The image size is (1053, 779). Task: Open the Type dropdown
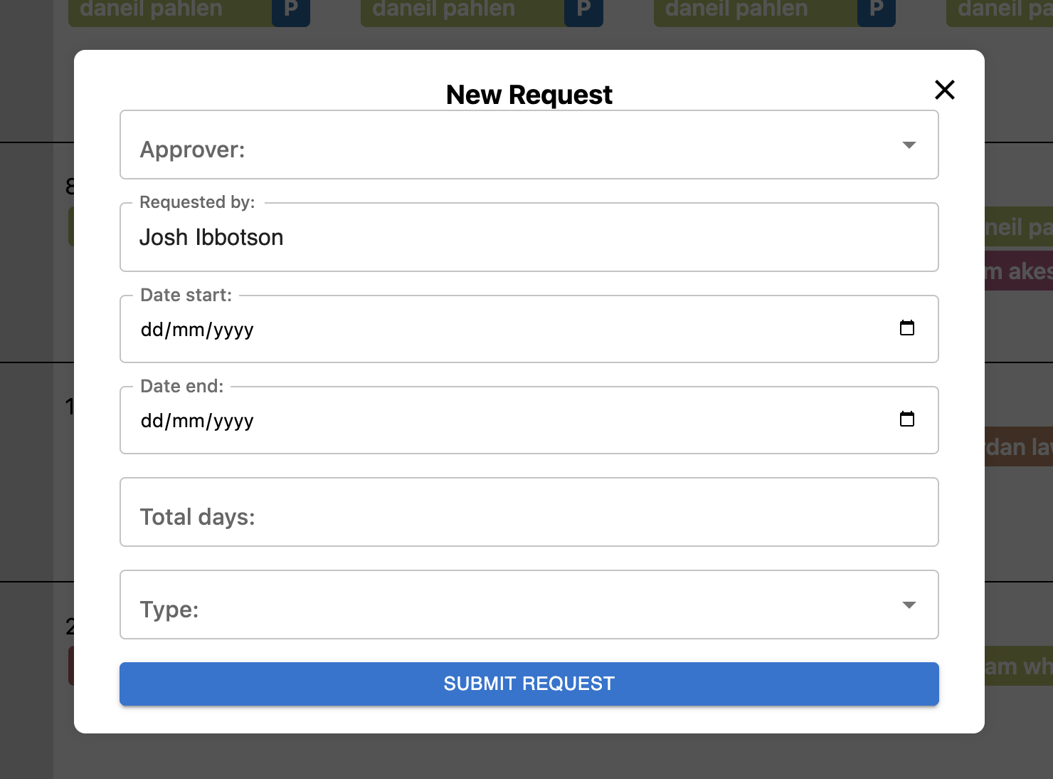pyautogui.click(x=529, y=605)
